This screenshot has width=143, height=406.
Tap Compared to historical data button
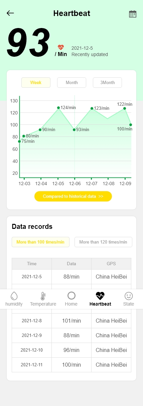coord(73,196)
